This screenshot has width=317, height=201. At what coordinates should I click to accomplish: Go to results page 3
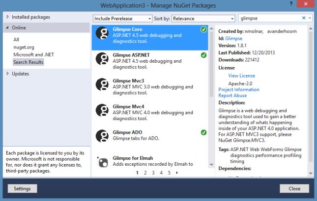click(153, 173)
